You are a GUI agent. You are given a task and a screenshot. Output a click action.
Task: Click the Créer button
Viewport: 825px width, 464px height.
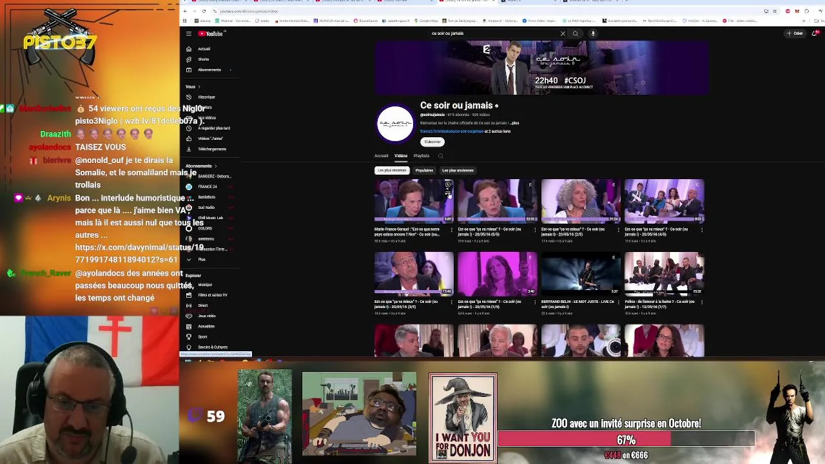click(795, 34)
